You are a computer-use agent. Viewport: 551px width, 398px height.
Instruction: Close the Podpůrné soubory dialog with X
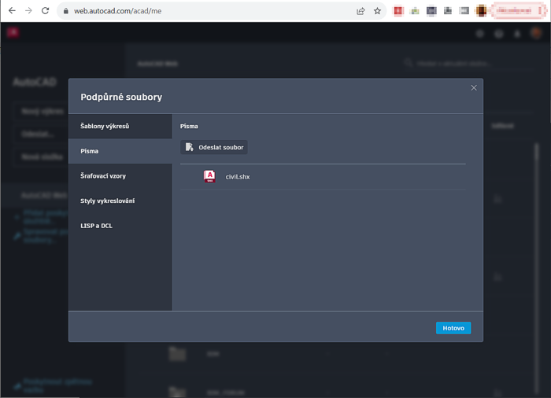474,88
